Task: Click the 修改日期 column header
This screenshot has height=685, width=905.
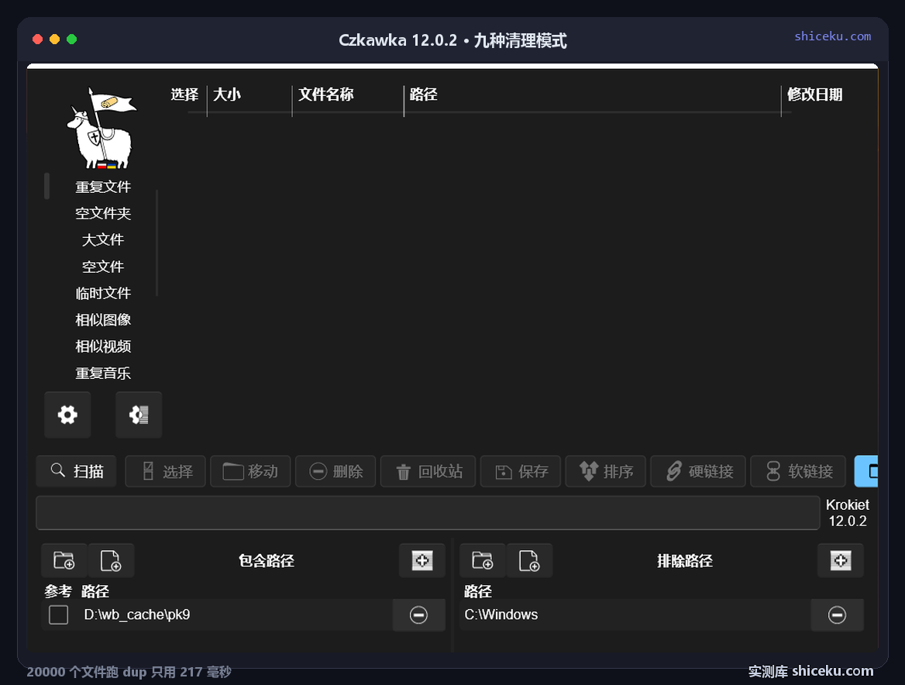Action: (x=815, y=95)
